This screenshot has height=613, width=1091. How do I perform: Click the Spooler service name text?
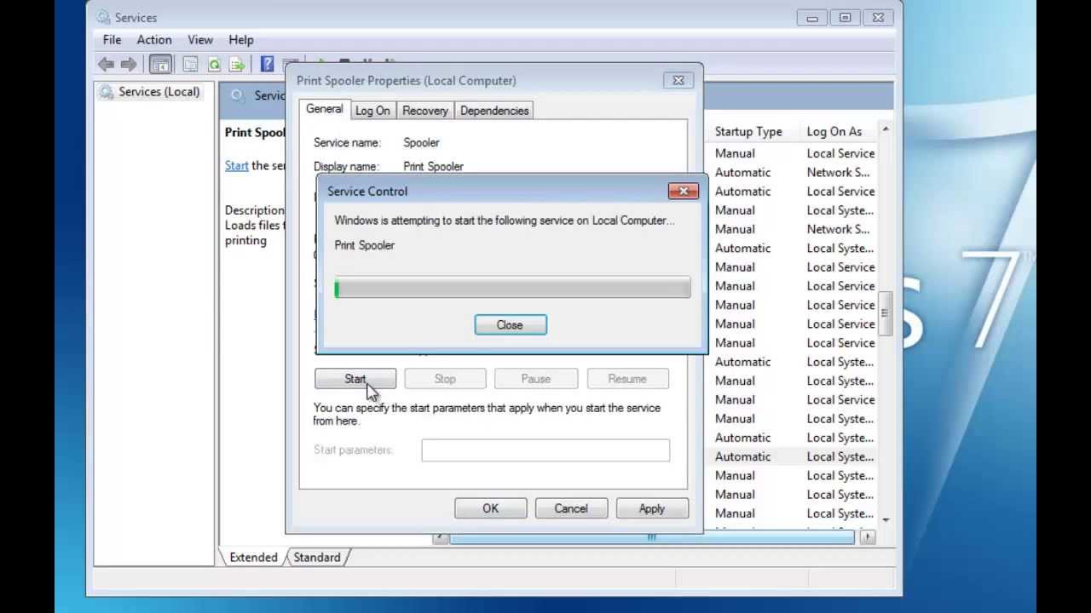pos(421,143)
